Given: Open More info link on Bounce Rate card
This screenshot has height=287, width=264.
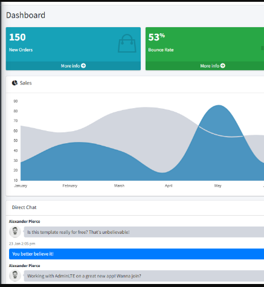Looking at the screenshot, I should coord(213,66).
